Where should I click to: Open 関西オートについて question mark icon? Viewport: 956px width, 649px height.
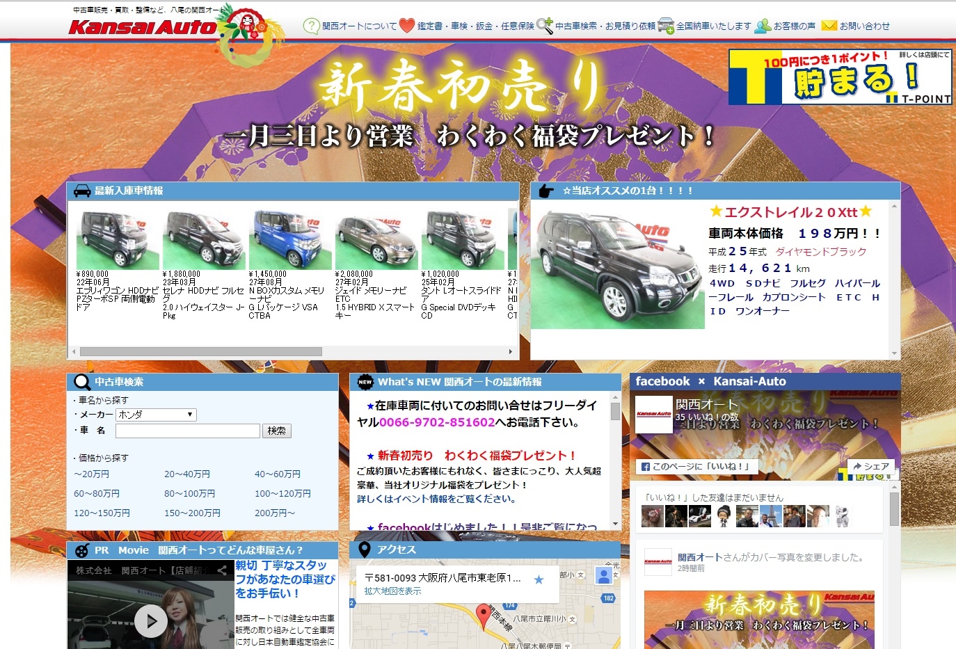[311, 26]
